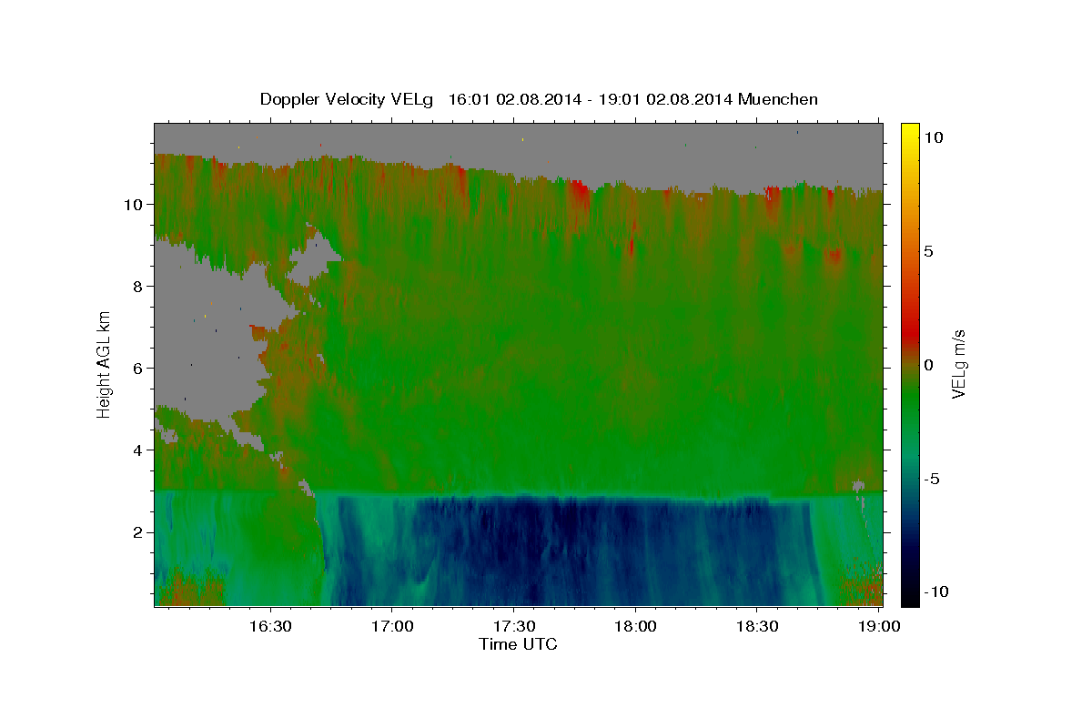Click the 'Height AGL km' y-axis label
The height and width of the screenshot is (728, 1092).
pyautogui.click(x=104, y=364)
